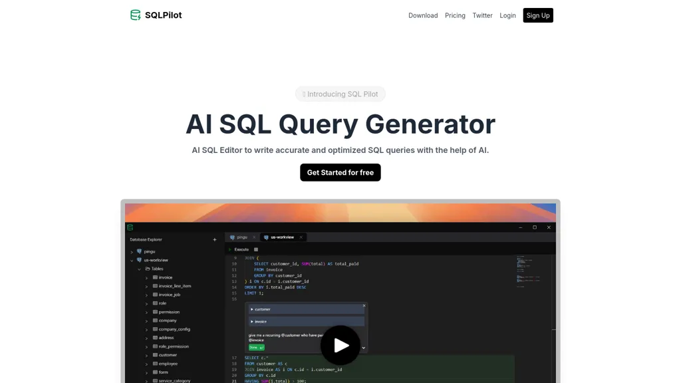Image resolution: width=681 pixels, height=383 pixels.
Task: Click code line "GROUP BY customer_id"
Action: point(277,275)
